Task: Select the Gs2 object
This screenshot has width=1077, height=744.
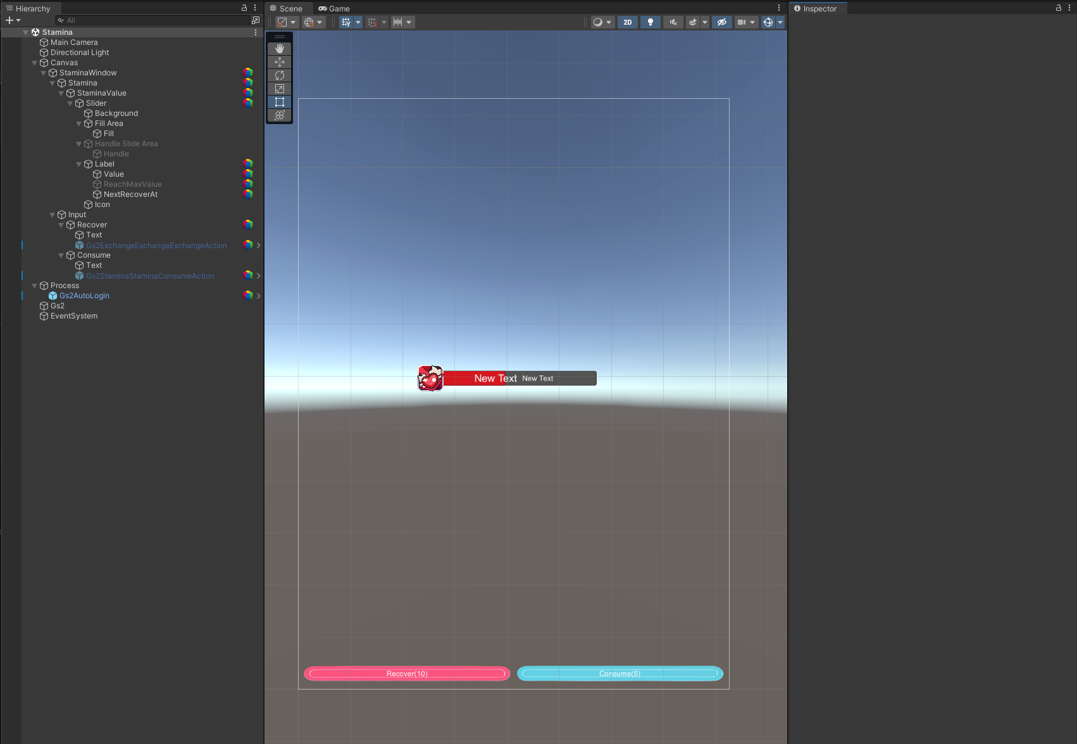Action: (58, 306)
